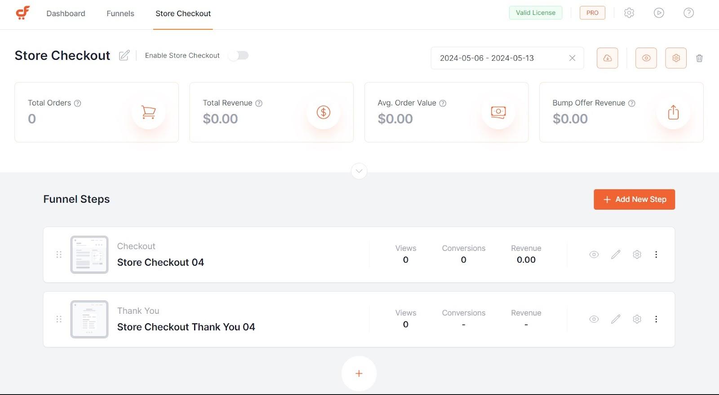This screenshot has height=395, width=719.
Task: Open global settings gear in top bar
Action: tap(629, 13)
